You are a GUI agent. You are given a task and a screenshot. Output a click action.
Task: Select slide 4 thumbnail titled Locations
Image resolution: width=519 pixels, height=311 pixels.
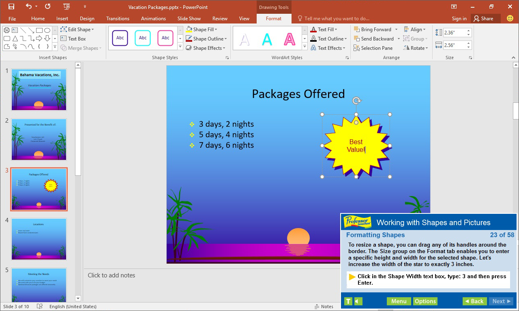(x=39, y=239)
